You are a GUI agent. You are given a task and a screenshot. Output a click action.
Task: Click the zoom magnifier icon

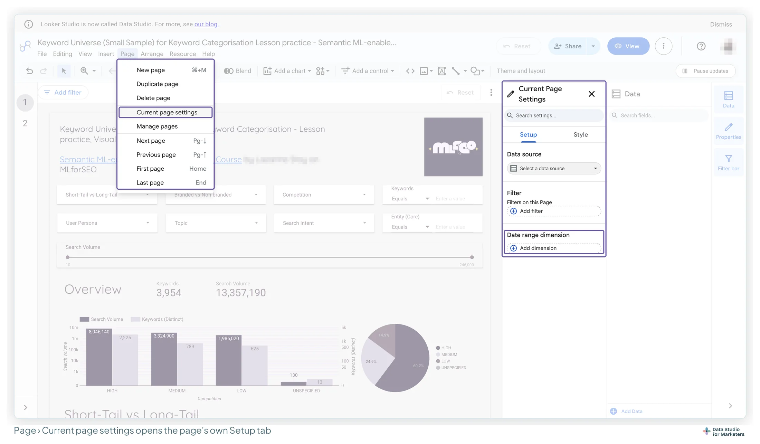[84, 71]
